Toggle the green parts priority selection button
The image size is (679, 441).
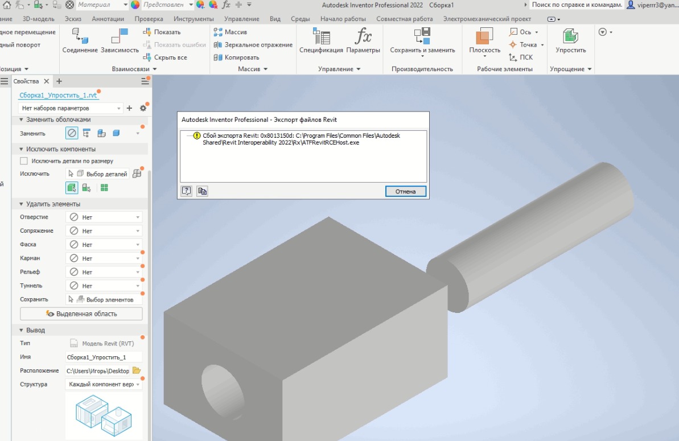click(72, 188)
